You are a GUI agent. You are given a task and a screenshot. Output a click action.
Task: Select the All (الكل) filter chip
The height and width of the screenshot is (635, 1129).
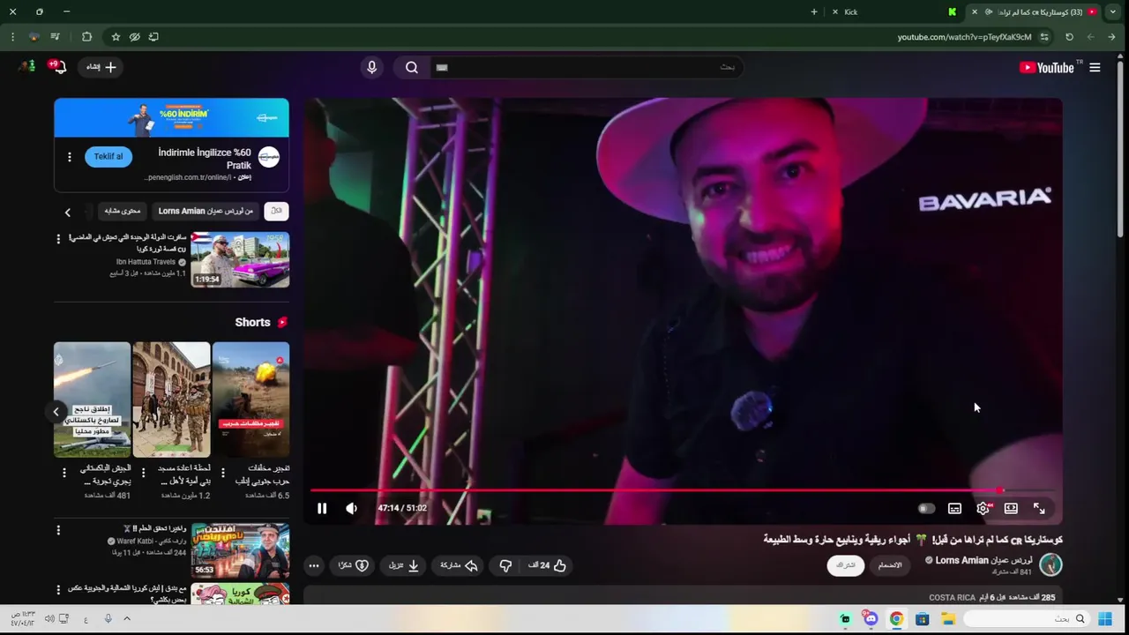[x=276, y=211]
